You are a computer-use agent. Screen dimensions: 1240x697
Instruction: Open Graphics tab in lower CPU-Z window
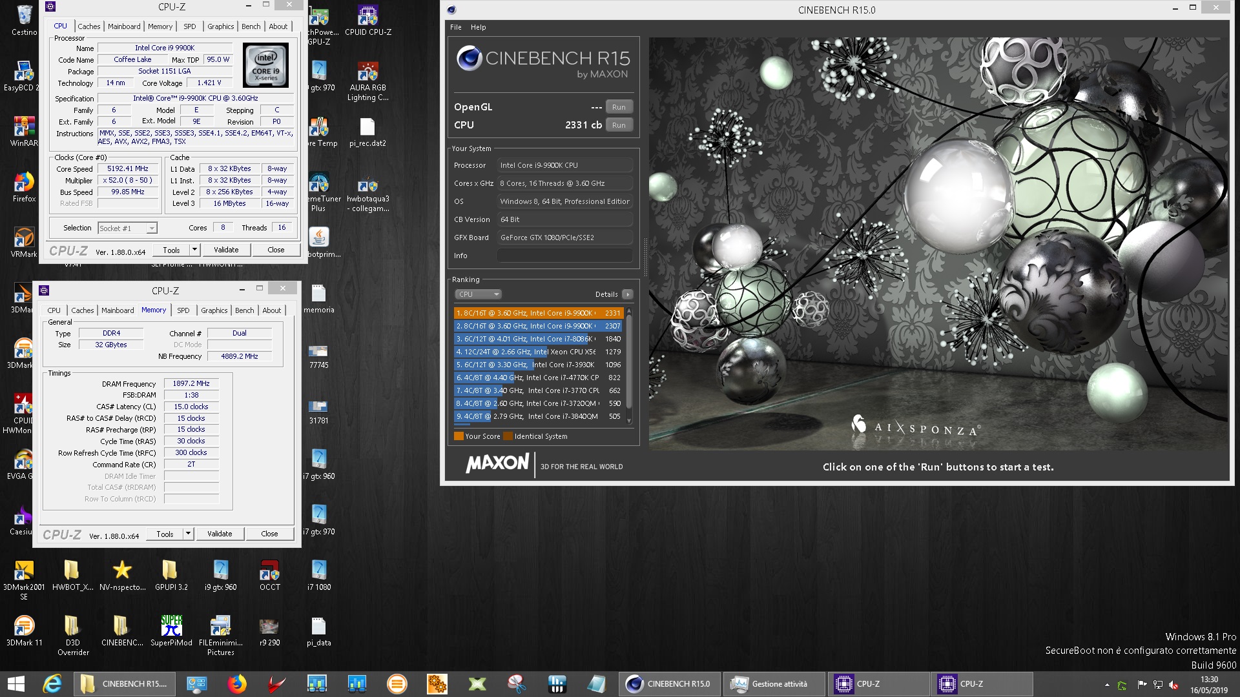tap(214, 310)
